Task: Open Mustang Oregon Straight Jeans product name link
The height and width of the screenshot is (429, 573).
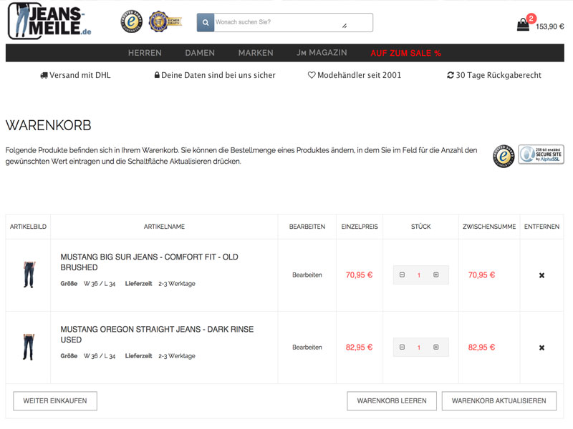Action: pos(157,335)
